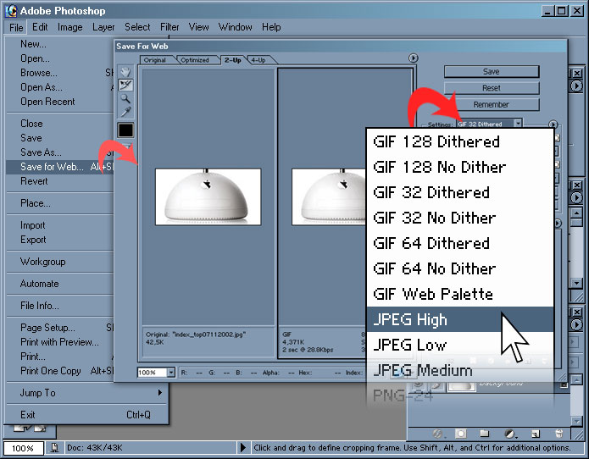Click the delete layer trash icon

[x=559, y=434]
